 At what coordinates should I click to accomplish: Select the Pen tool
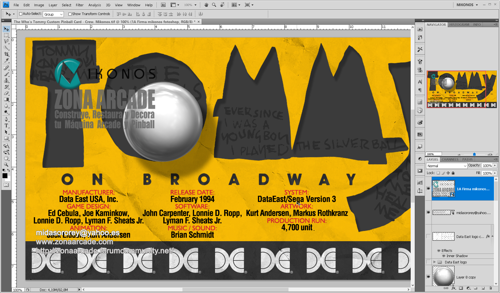coord(6,119)
